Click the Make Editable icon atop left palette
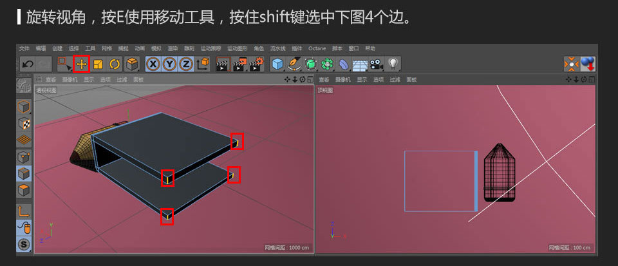This screenshot has height=266, width=618. (24, 86)
